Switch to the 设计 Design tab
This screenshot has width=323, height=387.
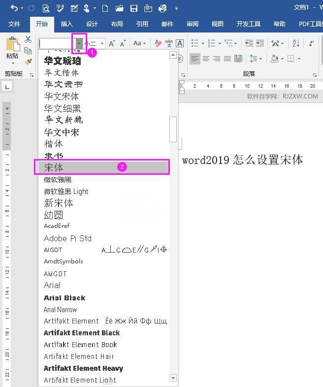tap(92, 24)
